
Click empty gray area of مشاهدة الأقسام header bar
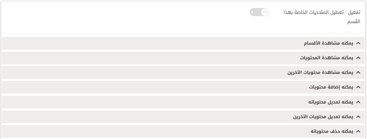152,43
